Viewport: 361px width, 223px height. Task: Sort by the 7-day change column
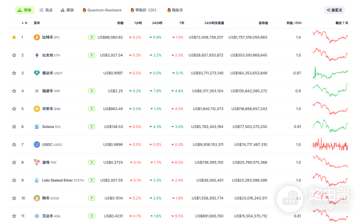pos(182,23)
